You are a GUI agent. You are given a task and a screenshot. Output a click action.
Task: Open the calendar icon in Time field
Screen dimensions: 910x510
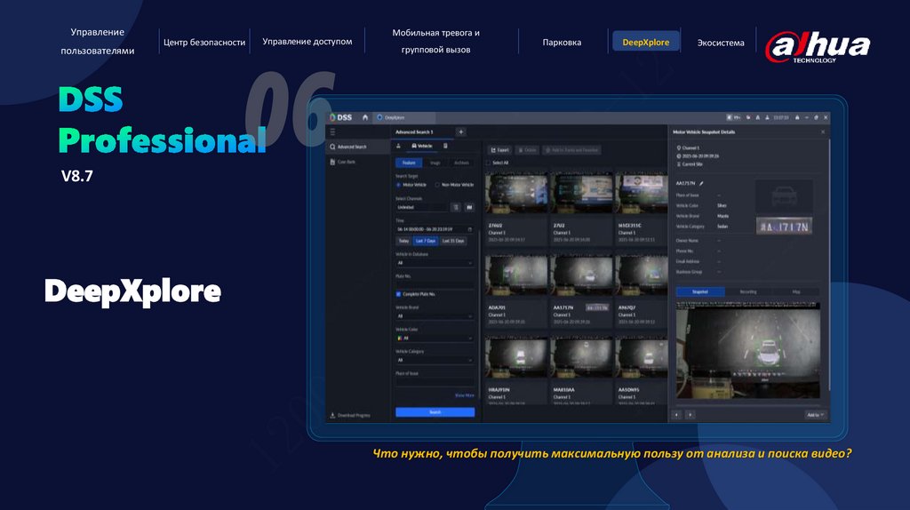point(469,230)
